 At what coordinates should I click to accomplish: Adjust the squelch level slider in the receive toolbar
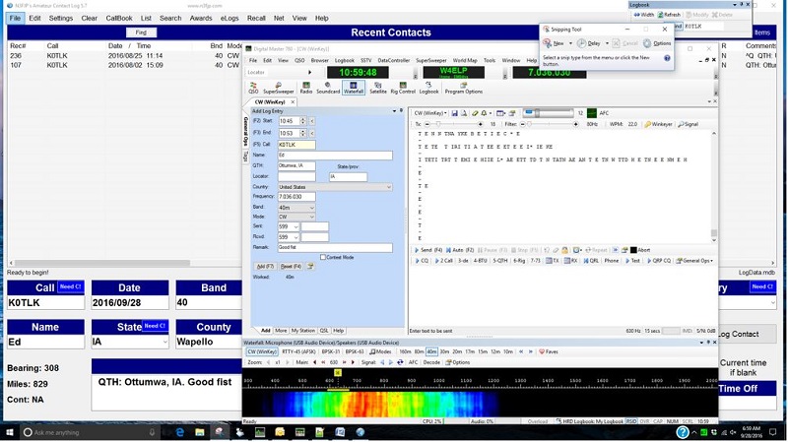[547, 113]
